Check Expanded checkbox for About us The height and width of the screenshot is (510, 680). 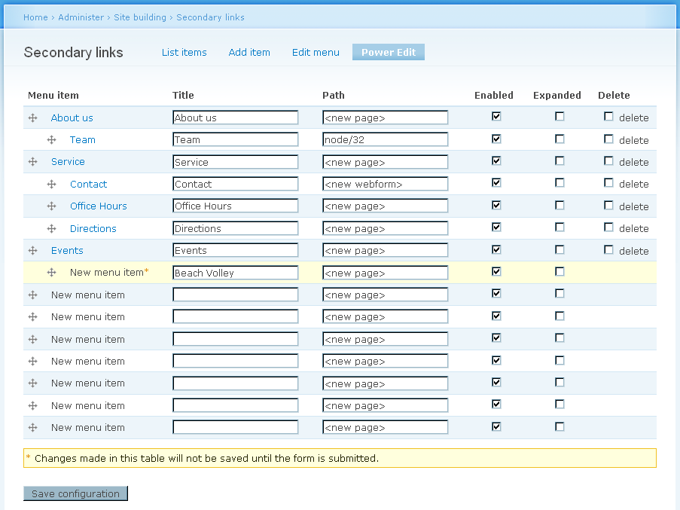point(560,116)
